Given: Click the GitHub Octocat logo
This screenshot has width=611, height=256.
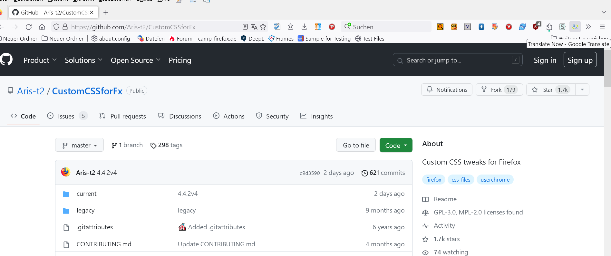Looking at the screenshot, I should (6, 60).
